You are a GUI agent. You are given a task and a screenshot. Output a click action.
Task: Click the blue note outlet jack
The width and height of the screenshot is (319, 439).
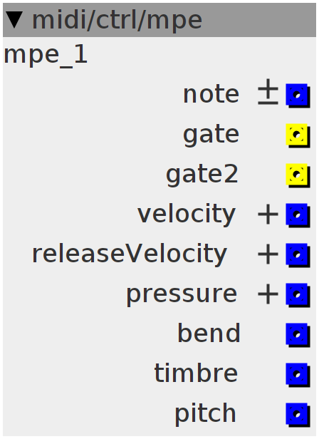pos(298,95)
